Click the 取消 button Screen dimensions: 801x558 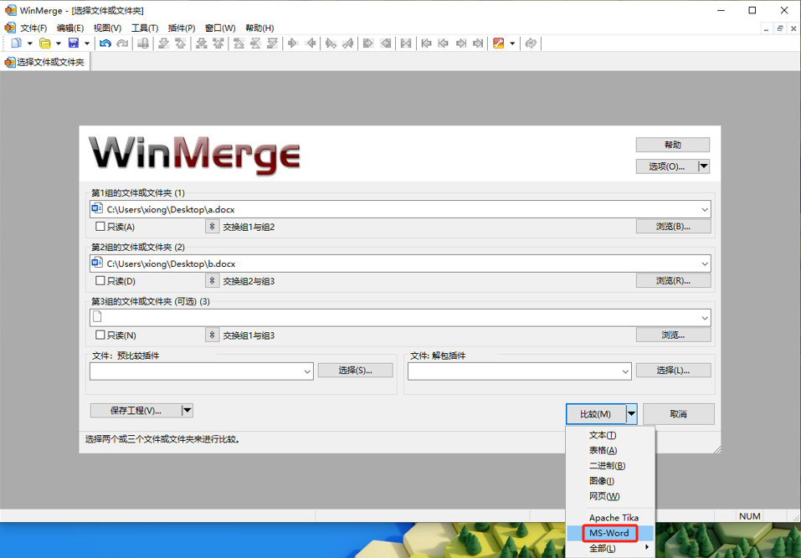tap(679, 414)
